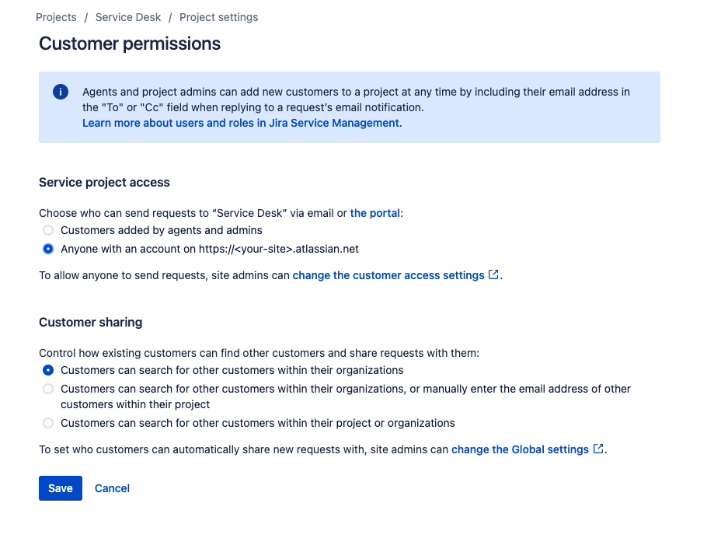Select 'Anyone with an account' access option

pyautogui.click(x=47, y=249)
